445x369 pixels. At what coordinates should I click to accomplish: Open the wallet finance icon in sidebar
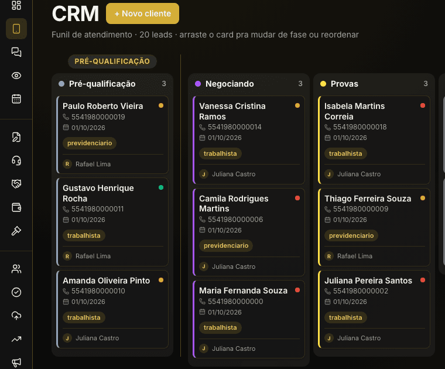[x=16, y=207]
